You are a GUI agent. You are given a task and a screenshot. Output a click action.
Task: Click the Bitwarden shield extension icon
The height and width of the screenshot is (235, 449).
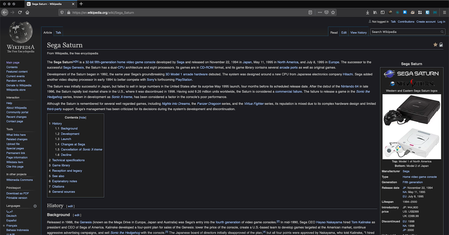pyautogui.click(x=427, y=12)
